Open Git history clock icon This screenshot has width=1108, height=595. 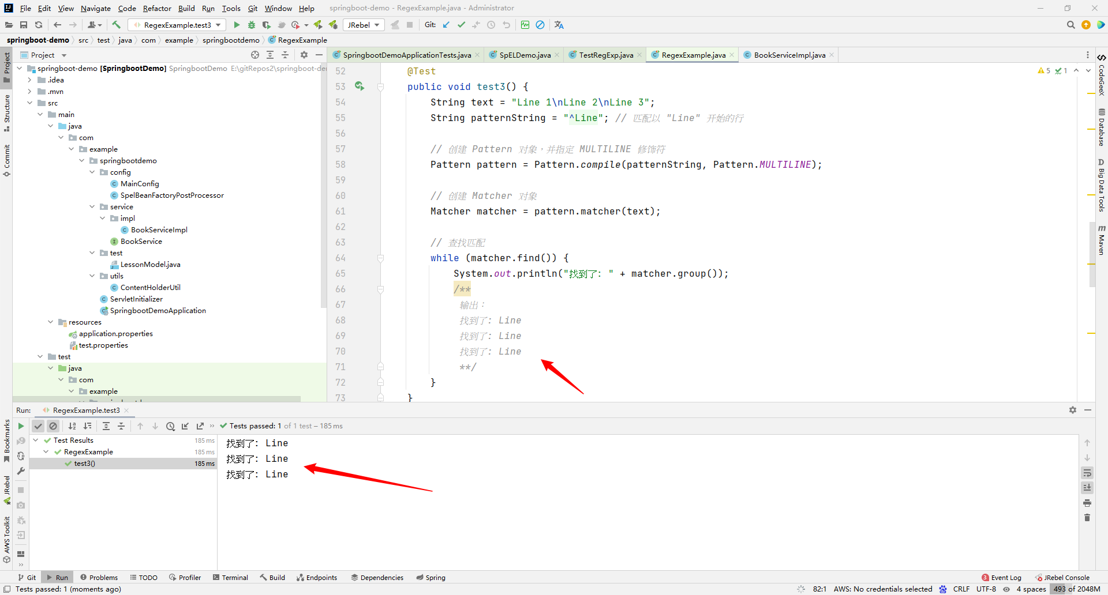tap(491, 25)
